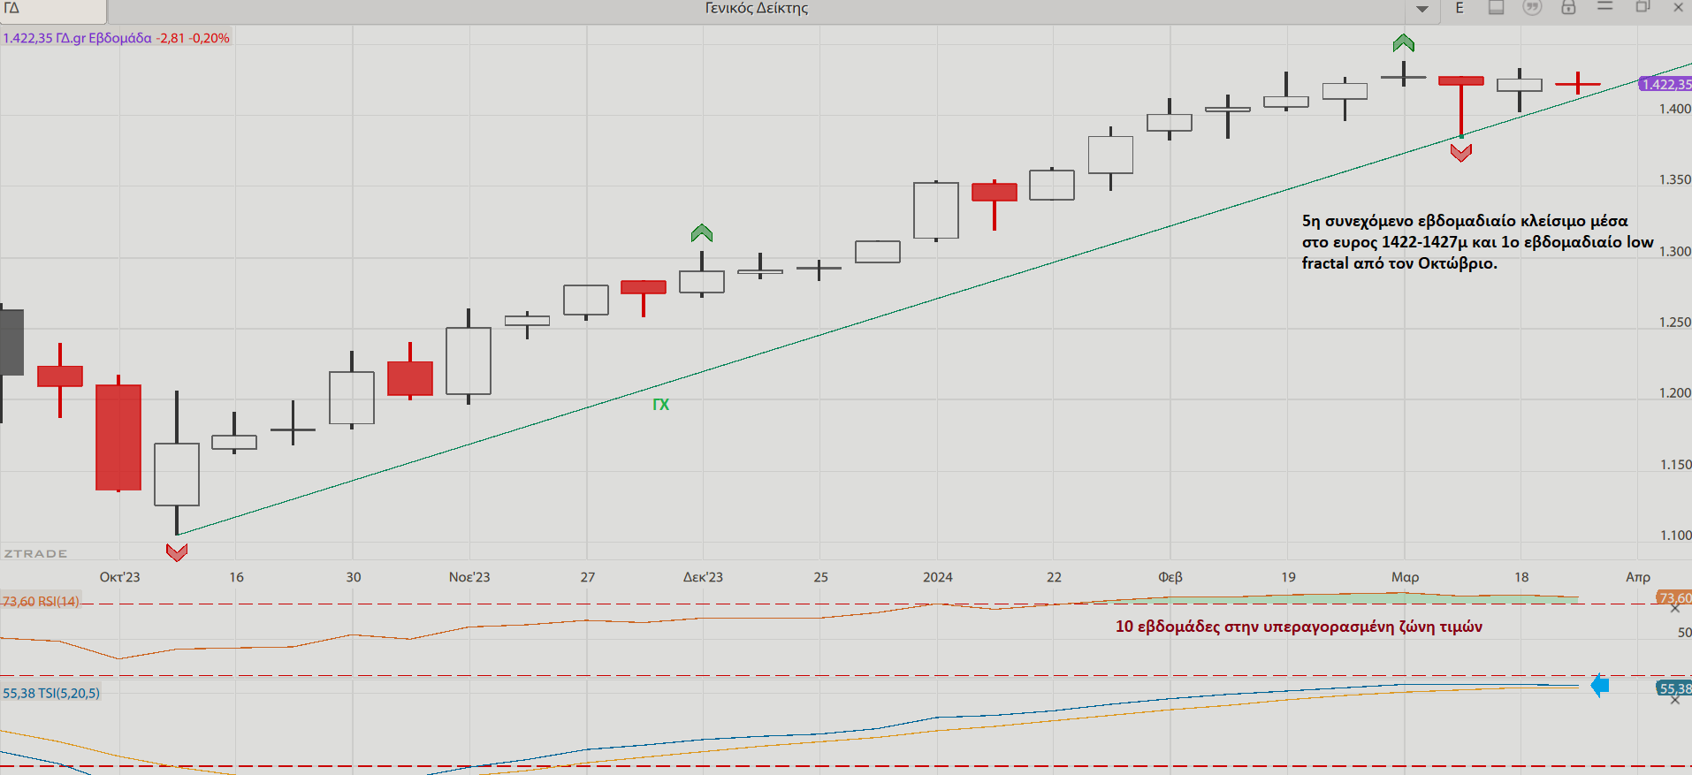This screenshot has width=1692, height=775.
Task: Click the 2024 date axis label
Action: [x=937, y=577]
